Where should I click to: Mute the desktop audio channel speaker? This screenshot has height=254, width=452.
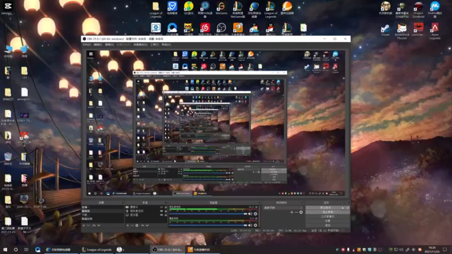[x=250, y=214]
